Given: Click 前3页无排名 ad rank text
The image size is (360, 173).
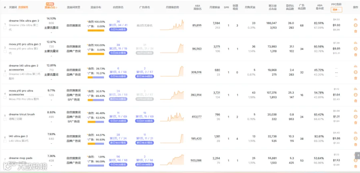Looking at the screenshot, I should [145, 26].
